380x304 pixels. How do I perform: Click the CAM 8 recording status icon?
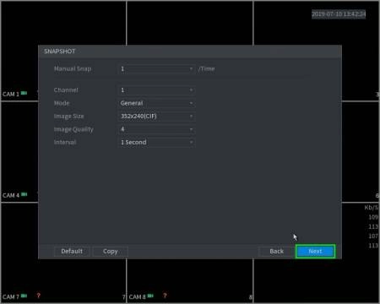[x=150, y=296]
